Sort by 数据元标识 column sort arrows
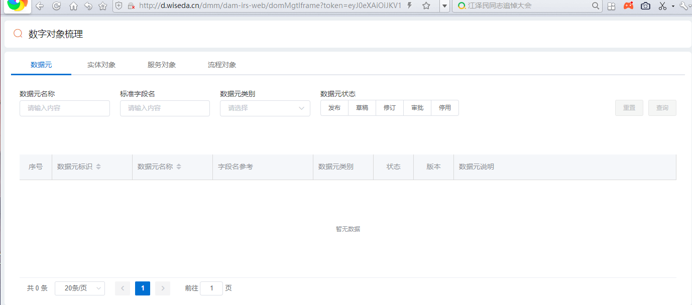This screenshot has height=305, width=692. pos(98,167)
